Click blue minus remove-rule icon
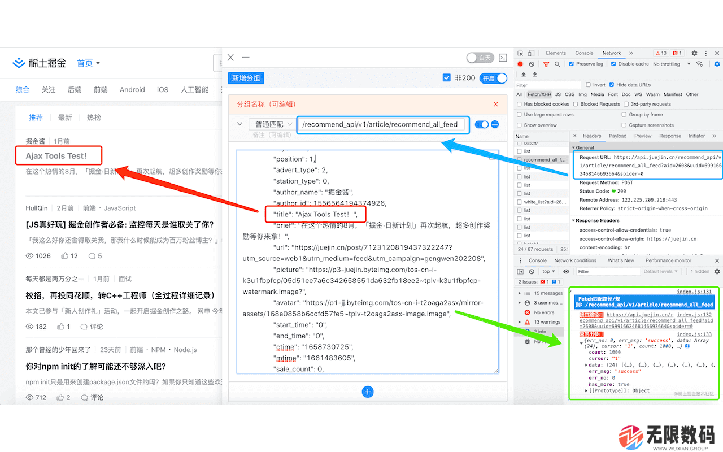The width and height of the screenshot is (723, 452). point(495,124)
